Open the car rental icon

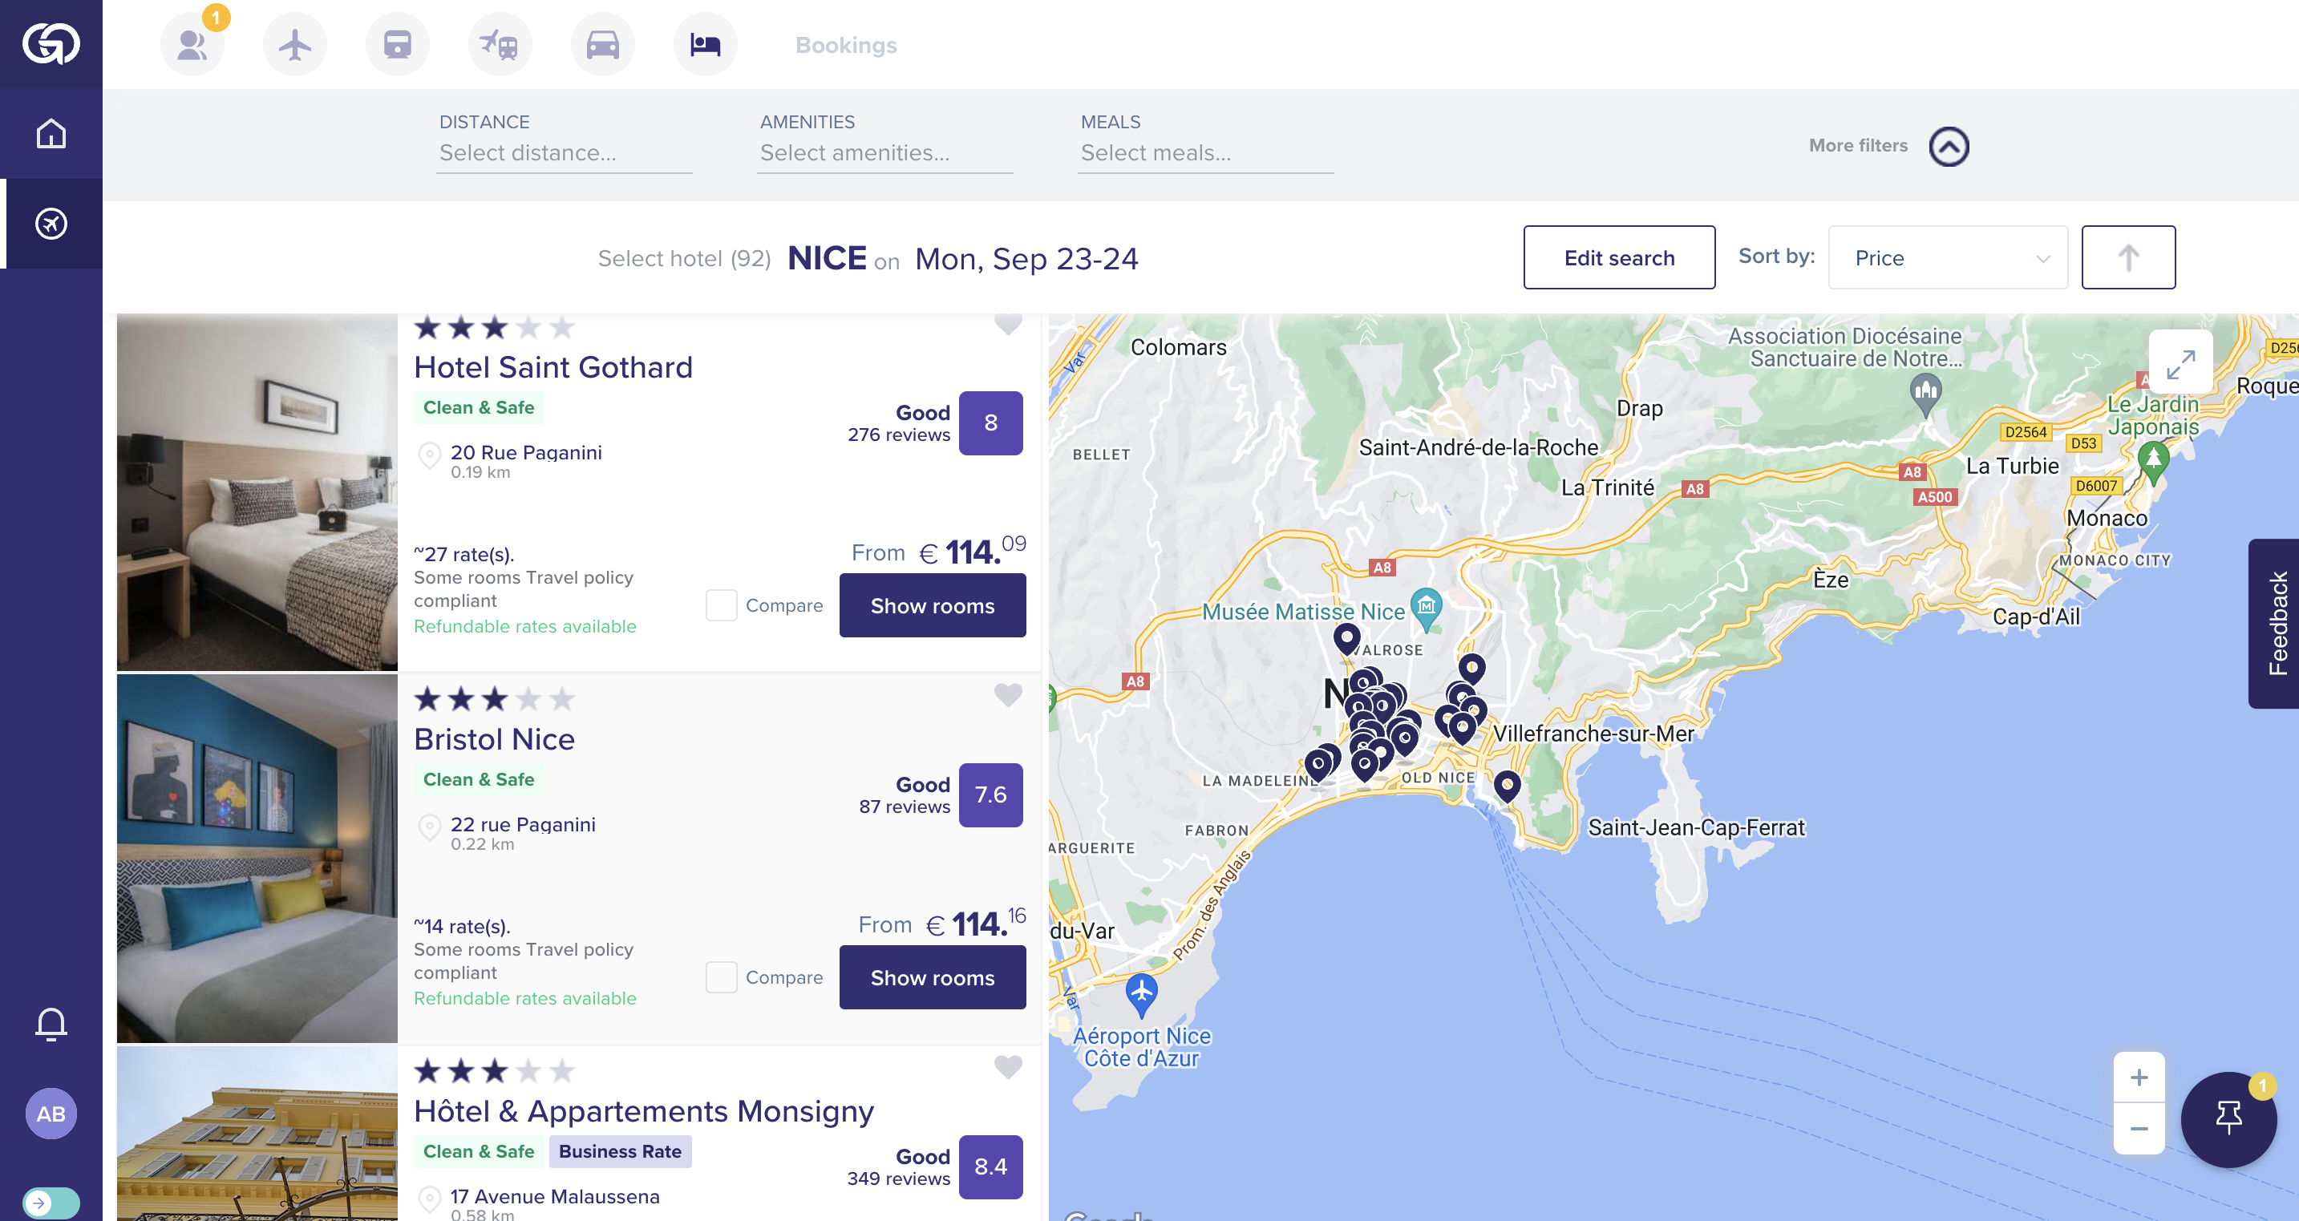point(602,44)
